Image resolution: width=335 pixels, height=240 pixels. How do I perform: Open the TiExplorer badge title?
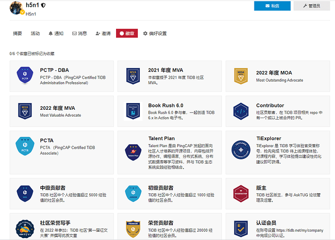click(269, 138)
